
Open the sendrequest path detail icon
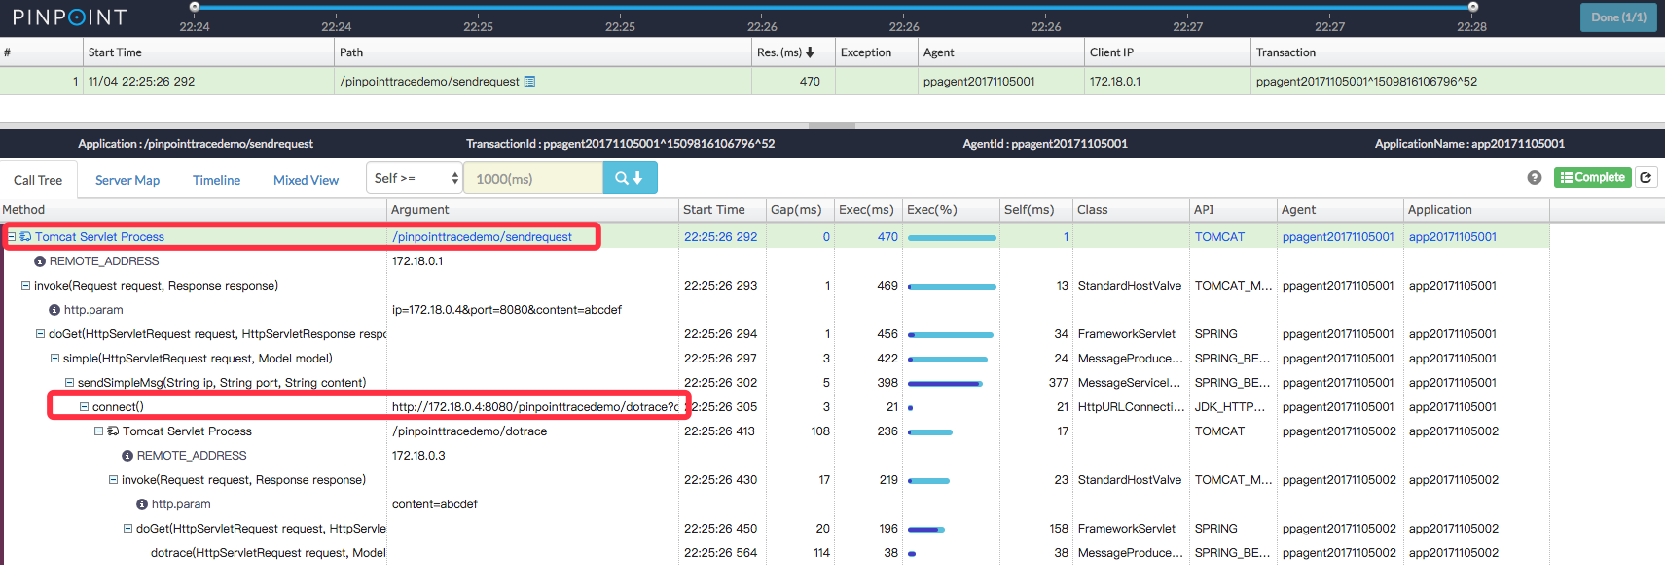(529, 82)
